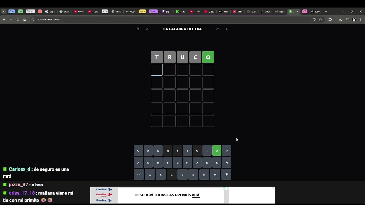The image size is (365, 205).
Task: Tap the Z key on the keyboard
Action: point(150,175)
